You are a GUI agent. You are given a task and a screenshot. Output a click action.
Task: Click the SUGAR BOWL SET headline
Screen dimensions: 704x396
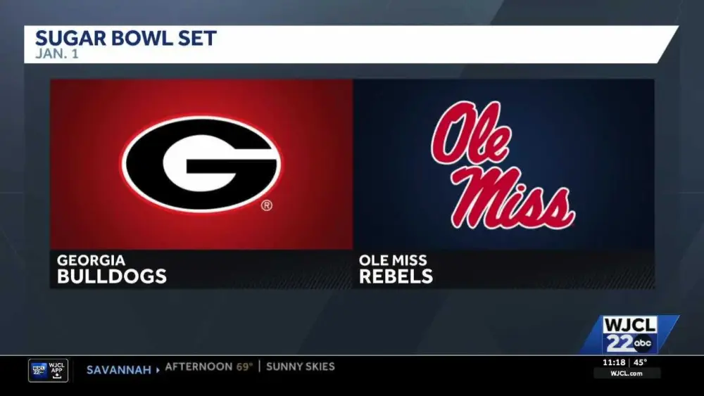(126, 38)
